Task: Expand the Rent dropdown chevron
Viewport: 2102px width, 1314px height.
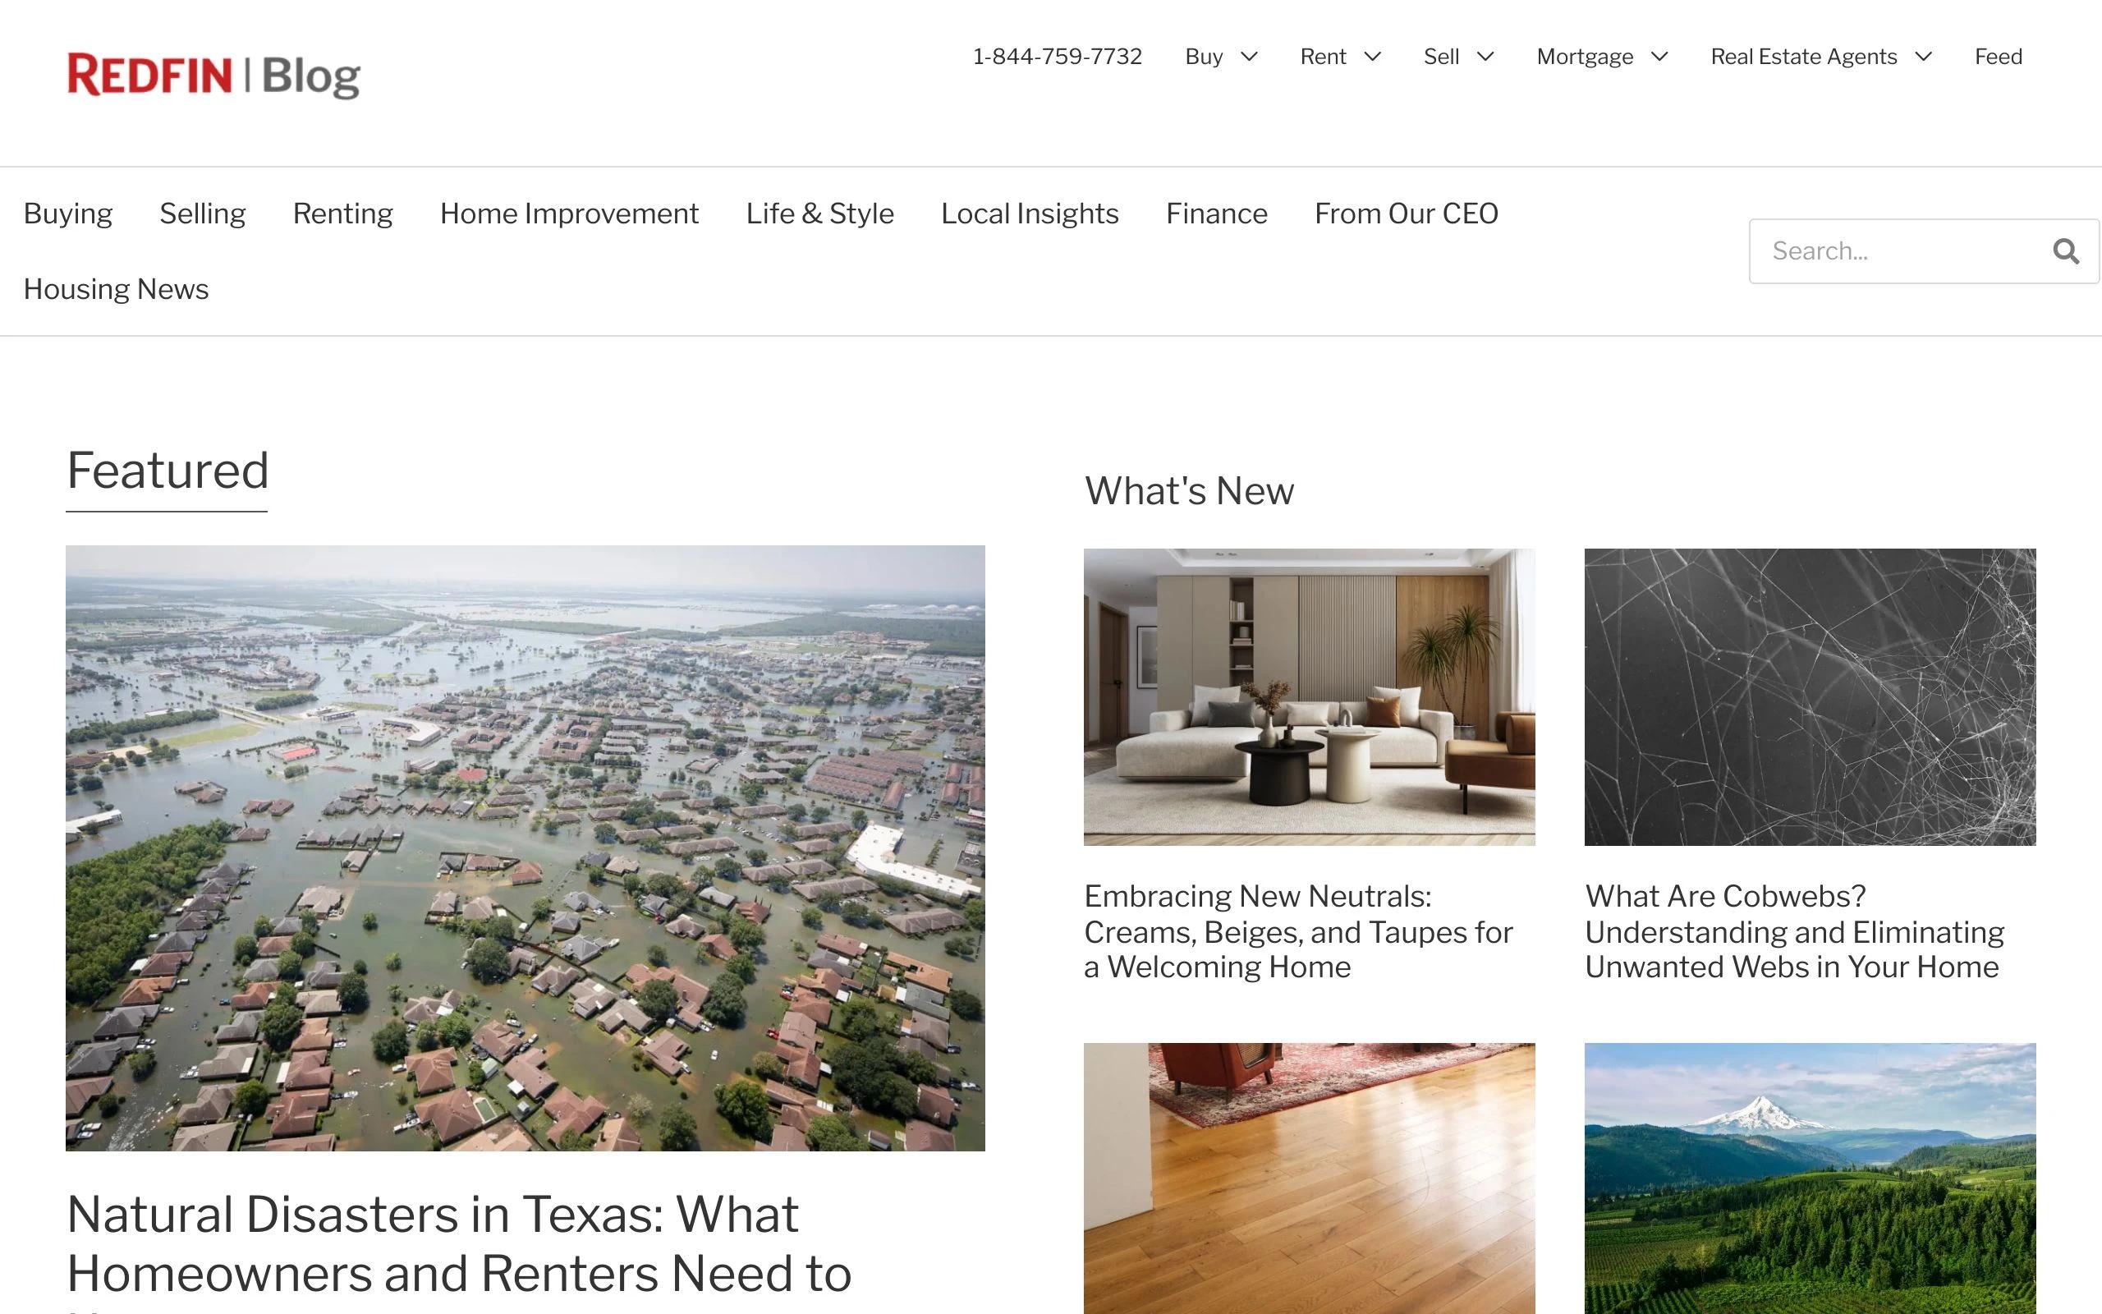Action: tap(1372, 57)
